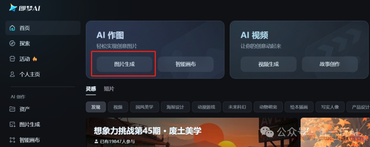Click the 视频生成 button

[269, 64]
